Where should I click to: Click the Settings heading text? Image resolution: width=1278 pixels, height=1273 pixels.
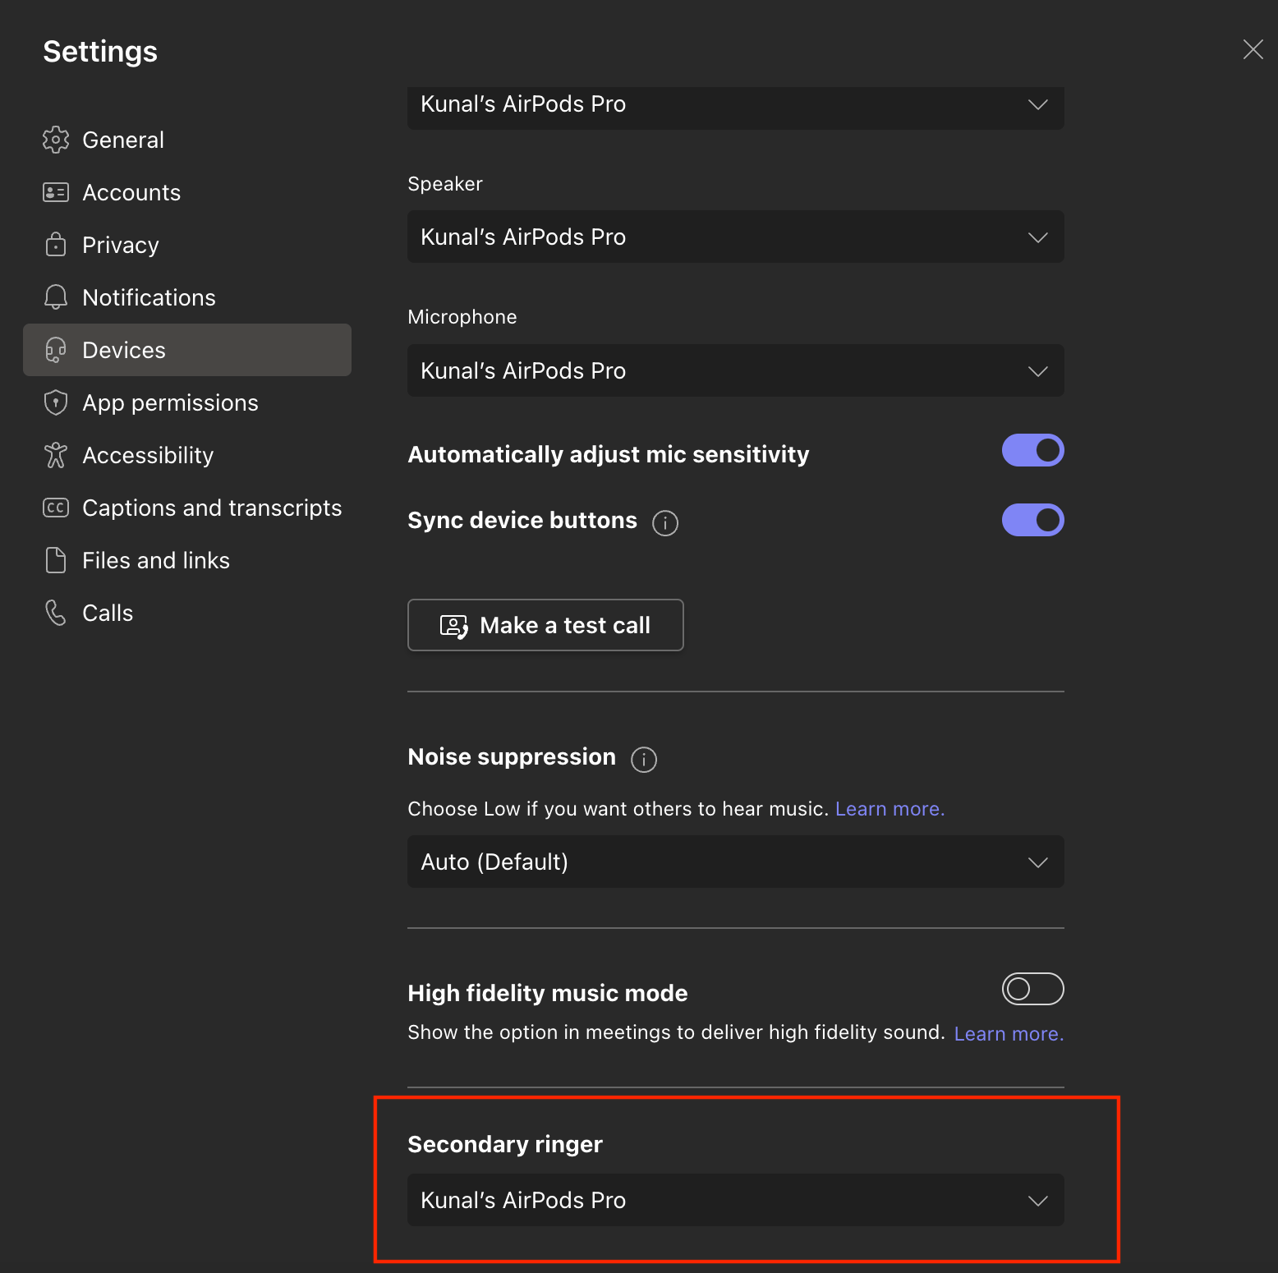pos(100,52)
